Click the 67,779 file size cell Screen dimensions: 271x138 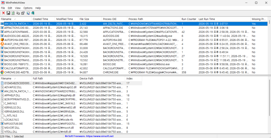pyautogui.click(x=84, y=40)
